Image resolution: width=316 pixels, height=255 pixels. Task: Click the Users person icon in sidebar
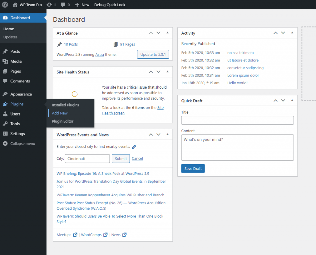click(x=5, y=114)
